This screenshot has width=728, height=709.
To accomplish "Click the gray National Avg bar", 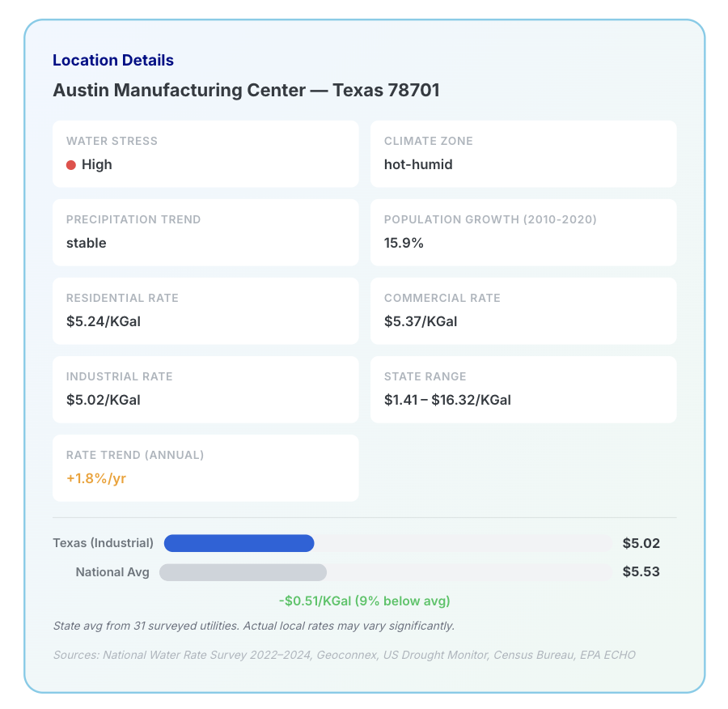I will (x=243, y=572).
